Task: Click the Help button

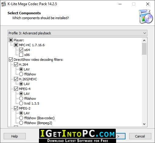Action: (15, 136)
